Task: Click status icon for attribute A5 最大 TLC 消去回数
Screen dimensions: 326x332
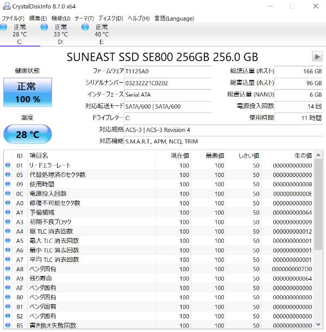Action: (x=8, y=240)
